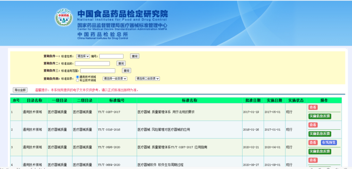Select the 专业技术领域 radio button
This screenshot has width=352, height=169.
(78, 80)
